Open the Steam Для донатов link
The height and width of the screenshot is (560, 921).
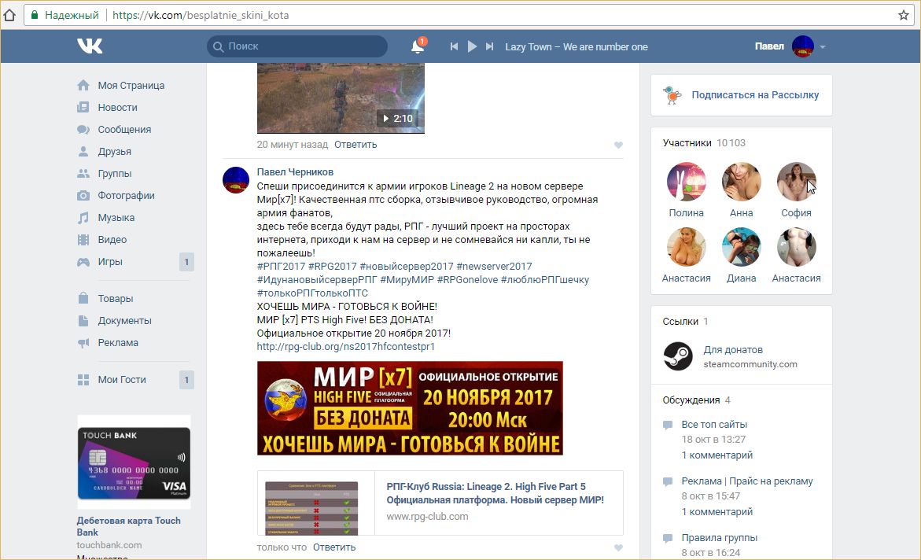pyautogui.click(x=732, y=350)
